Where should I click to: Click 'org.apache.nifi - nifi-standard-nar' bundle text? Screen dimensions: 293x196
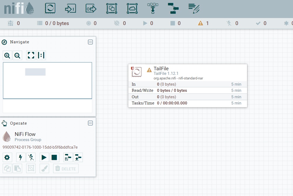click(x=178, y=78)
